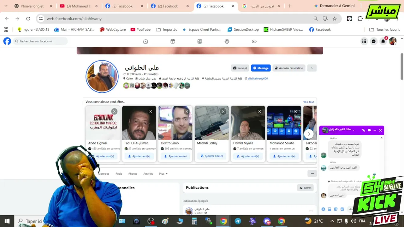Switch to the YouTube Mohamed tab

[79, 6]
